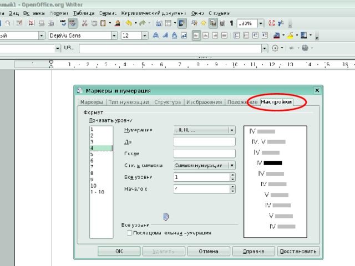The width and height of the screenshot is (355, 266).
Task: Apply the Font Color swatch button
Action: click(277, 35)
